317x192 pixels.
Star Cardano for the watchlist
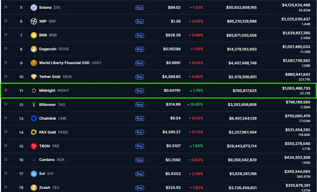coord(6,159)
